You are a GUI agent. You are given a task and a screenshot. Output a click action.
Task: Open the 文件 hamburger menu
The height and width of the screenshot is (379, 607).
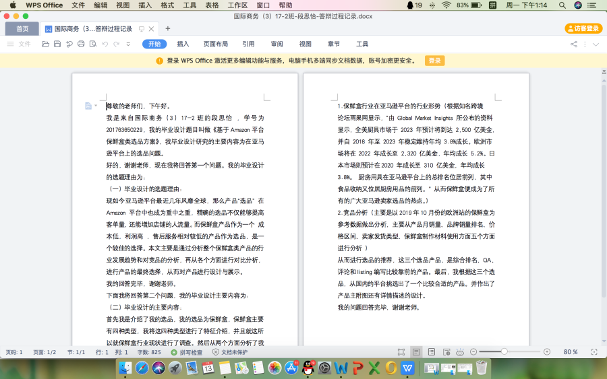click(19, 44)
